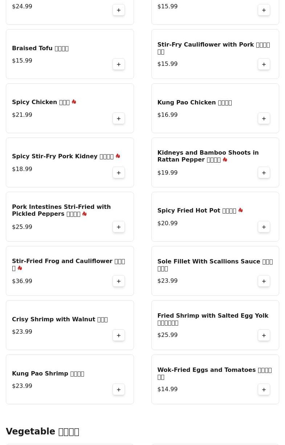Image resolution: width=285 pixels, height=445 pixels.
Task: Open Kung Pao Chicken item details
Action: click(x=194, y=103)
